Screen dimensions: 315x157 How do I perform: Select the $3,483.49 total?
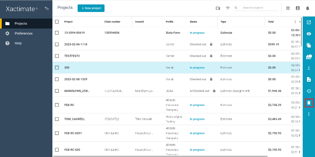[x=275, y=119]
